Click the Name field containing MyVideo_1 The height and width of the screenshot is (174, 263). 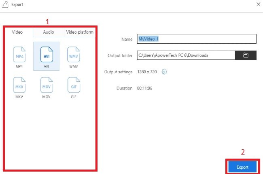pyautogui.click(x=197, y=39)
